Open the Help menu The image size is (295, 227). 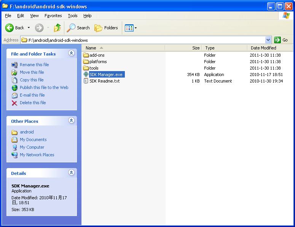click(x=87, y=16)
